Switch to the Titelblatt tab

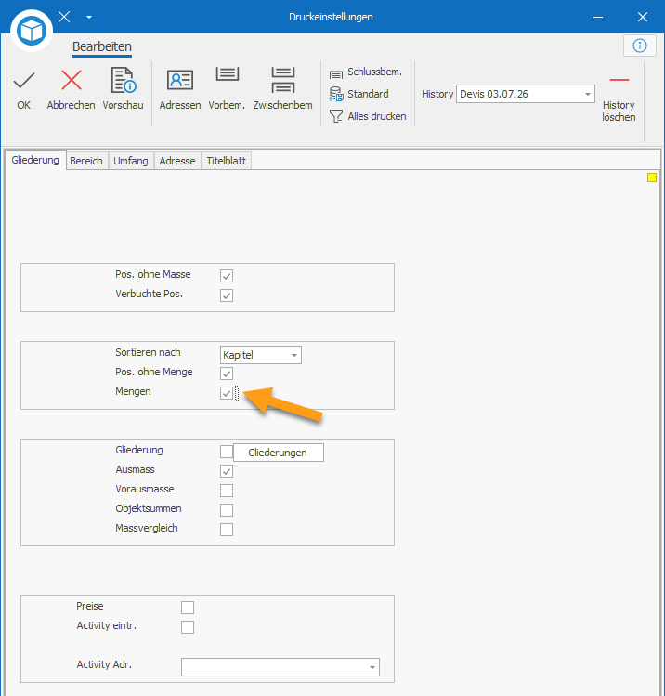(227, 161)
